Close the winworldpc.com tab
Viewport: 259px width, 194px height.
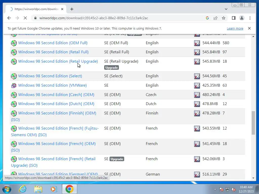[x=62, y=9]
